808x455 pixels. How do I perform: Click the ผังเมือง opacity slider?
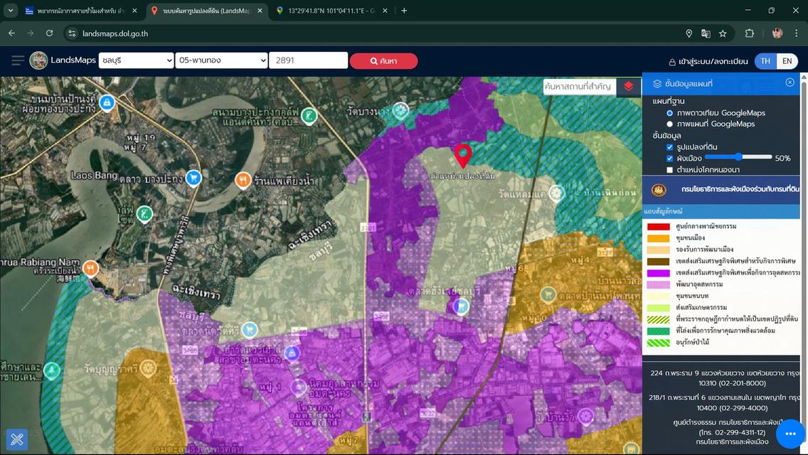pos(738,157)
